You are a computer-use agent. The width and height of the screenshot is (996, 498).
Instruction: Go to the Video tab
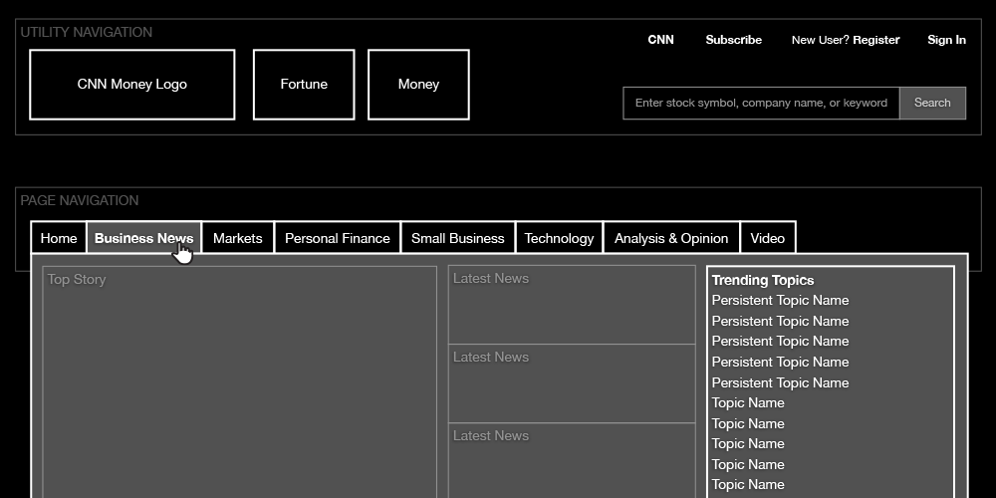768,238
